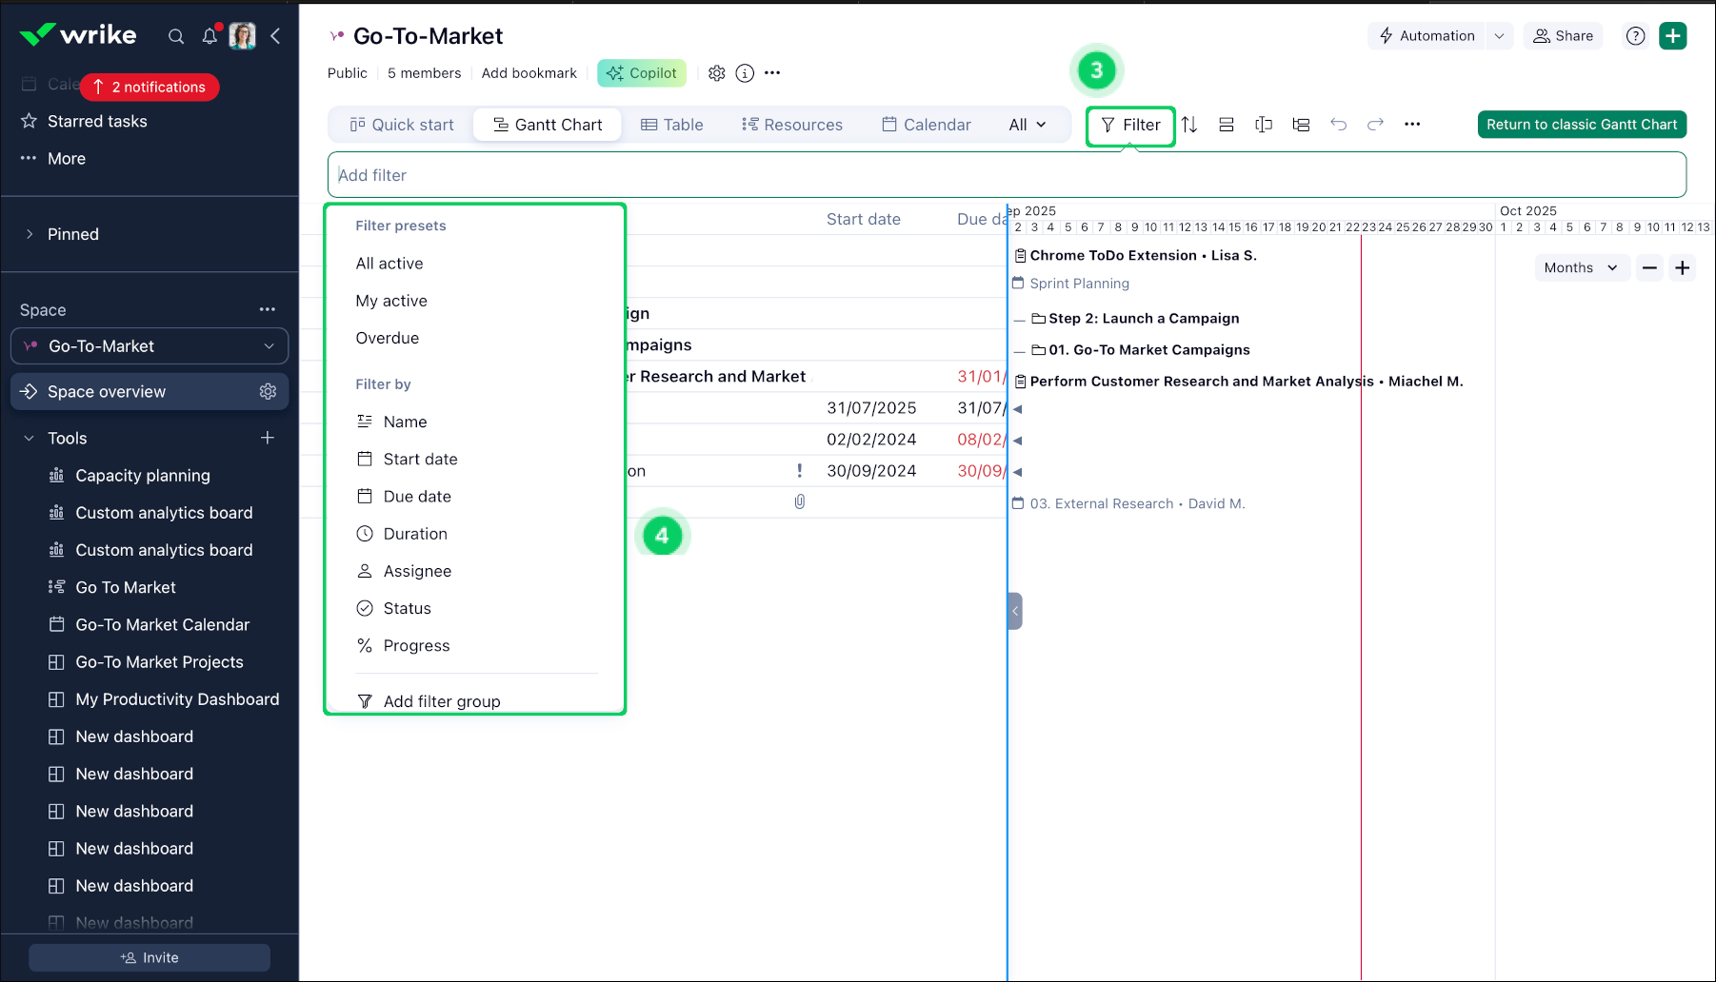Collapse the Tools section in sidebar

coord(30,439)
